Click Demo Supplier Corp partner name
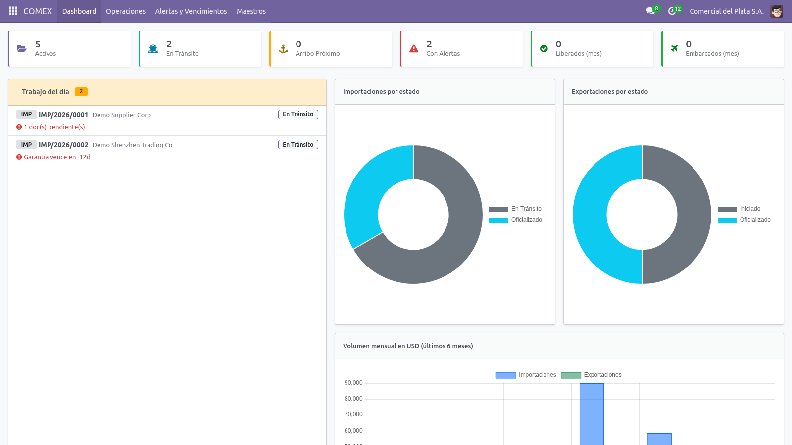The image size is (792, 445). pos(122,115)
